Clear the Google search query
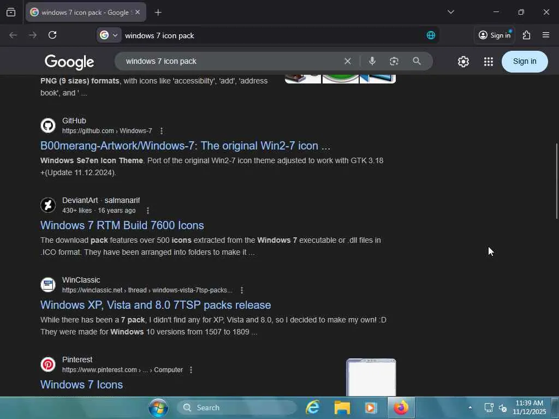 click(x=348, y=61)
